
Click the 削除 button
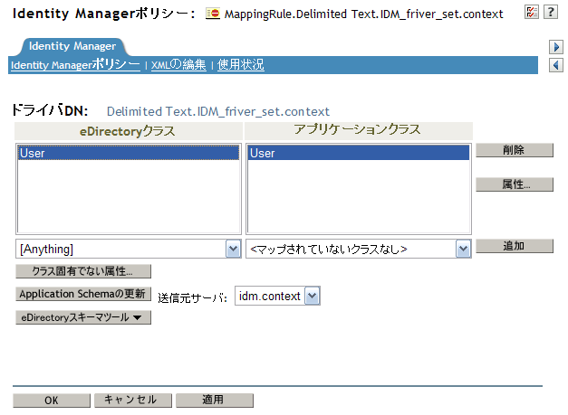click(515, 150)
